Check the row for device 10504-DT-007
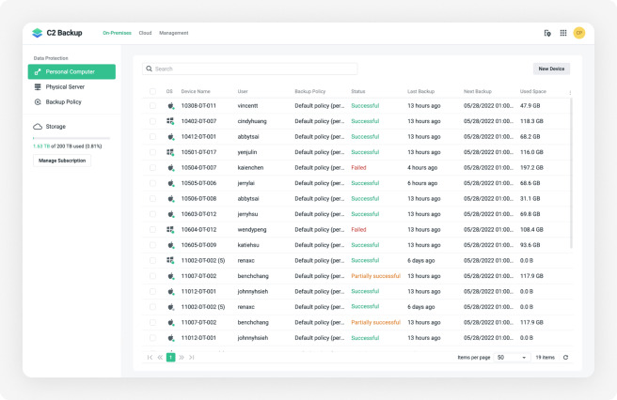 pyautogui.click(x=152, y=168)
